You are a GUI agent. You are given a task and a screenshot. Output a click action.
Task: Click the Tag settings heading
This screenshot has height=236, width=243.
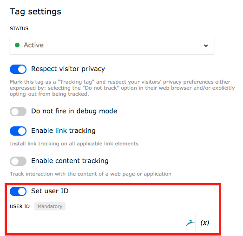pyautogui.click(x=35, y=12)
